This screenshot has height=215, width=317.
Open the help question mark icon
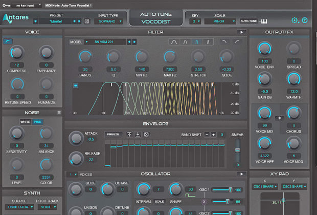pyautogui.click(x=305, y=20)
